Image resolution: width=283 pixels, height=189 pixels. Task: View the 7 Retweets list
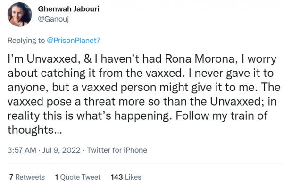tap(27, 177)
